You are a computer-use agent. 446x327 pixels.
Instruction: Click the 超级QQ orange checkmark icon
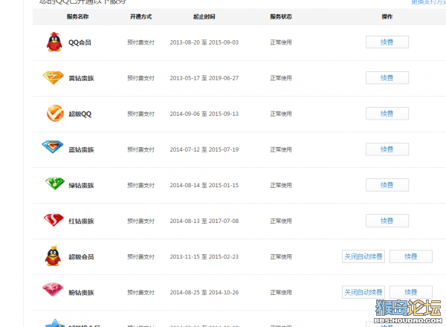point(55,113)
